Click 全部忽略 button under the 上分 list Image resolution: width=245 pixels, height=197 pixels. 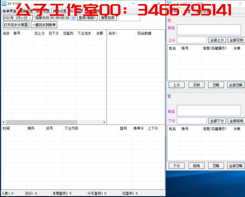[x=236, y=85]
